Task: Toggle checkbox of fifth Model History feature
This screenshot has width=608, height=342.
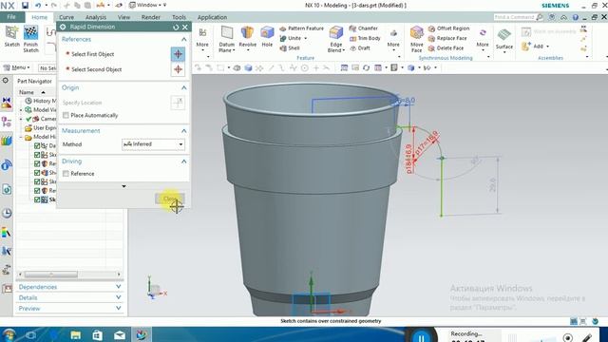Action: 37,181
